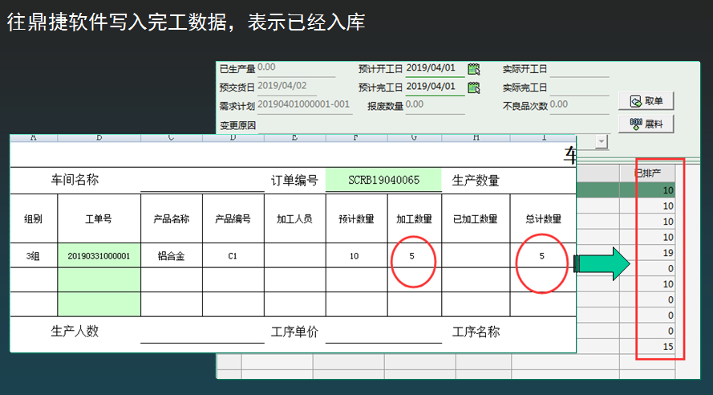Screen dimensions: 713x395
Task: Click the 工序名称 label
Action: tap(476, 332)
